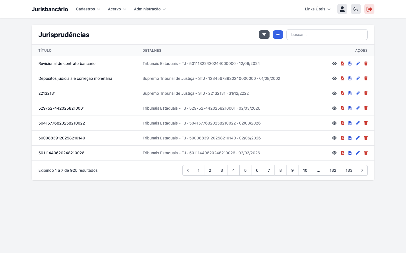This screenshot has height=253, width=406.
Task: Open the Jurisbancário home logo
Action: pos(50,9)
